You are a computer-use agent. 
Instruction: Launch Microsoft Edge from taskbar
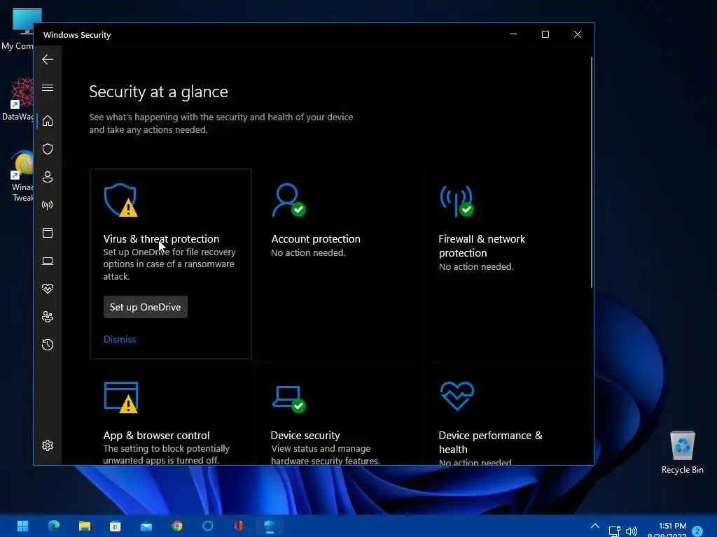tap(53, 526)
